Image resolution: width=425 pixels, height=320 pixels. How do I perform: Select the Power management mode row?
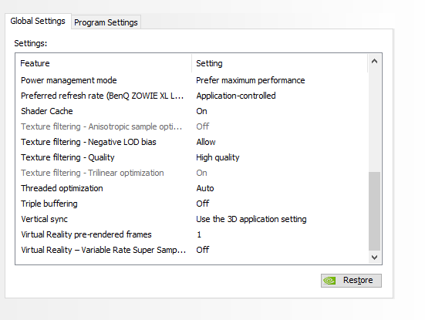(x=192, y=80)
